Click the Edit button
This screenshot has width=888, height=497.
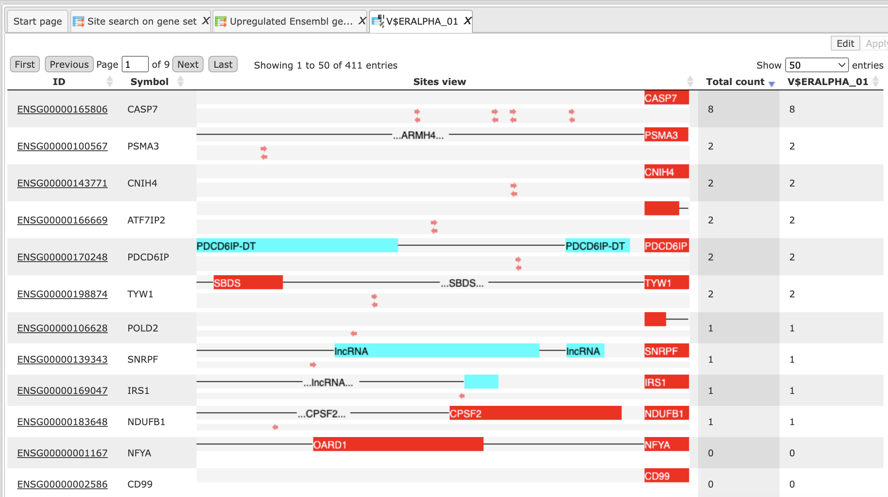pos(845,43)
